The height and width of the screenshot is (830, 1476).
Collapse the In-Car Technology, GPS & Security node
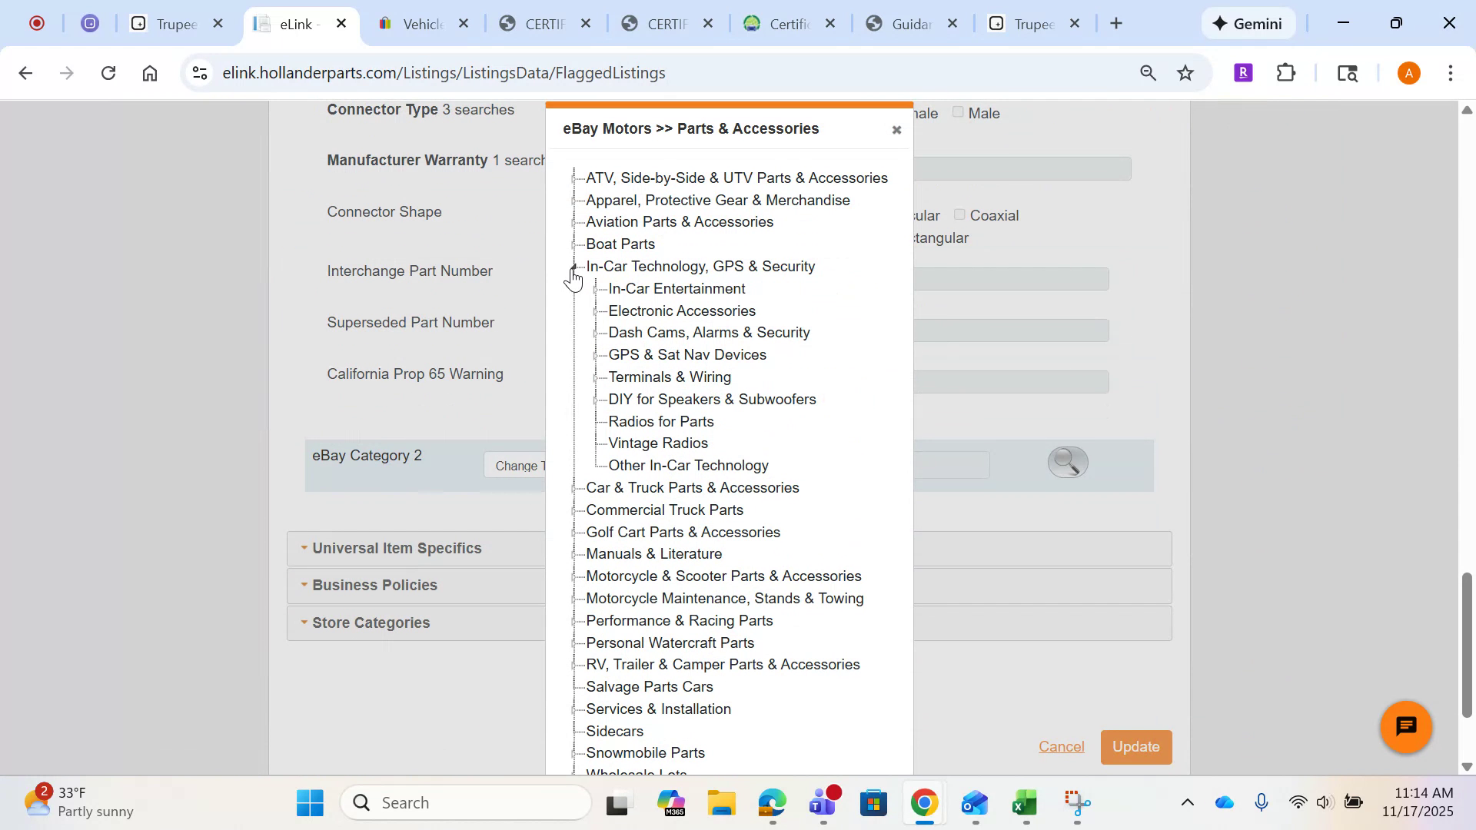[x=574, y=267]
